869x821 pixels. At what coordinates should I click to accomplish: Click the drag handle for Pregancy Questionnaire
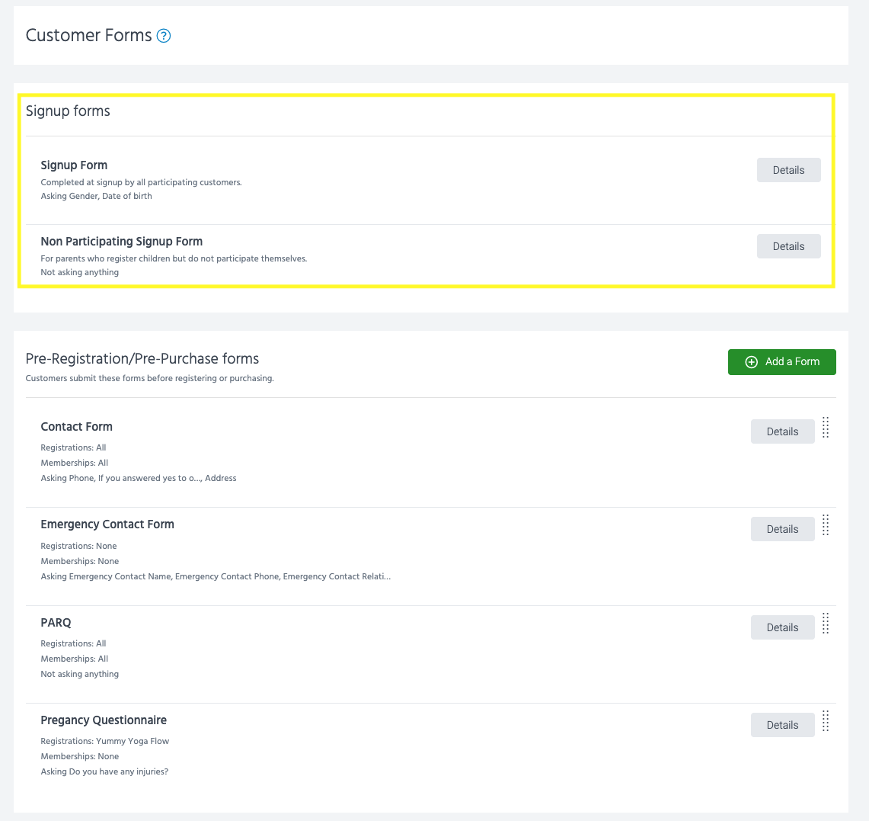pyautogui.click(x=826, y=721)
